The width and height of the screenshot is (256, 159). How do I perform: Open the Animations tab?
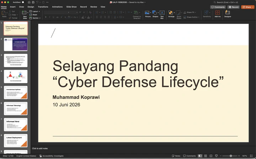point(57,7)
